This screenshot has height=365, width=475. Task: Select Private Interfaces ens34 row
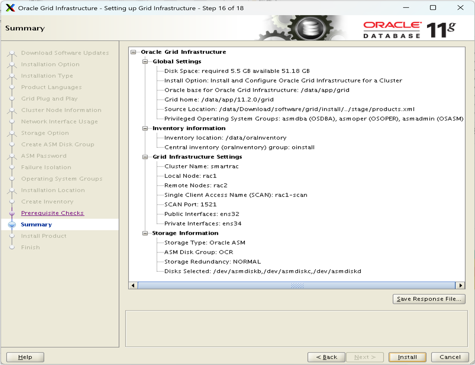pos(203,223)
